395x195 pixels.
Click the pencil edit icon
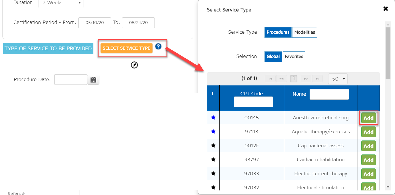(134, 65)
